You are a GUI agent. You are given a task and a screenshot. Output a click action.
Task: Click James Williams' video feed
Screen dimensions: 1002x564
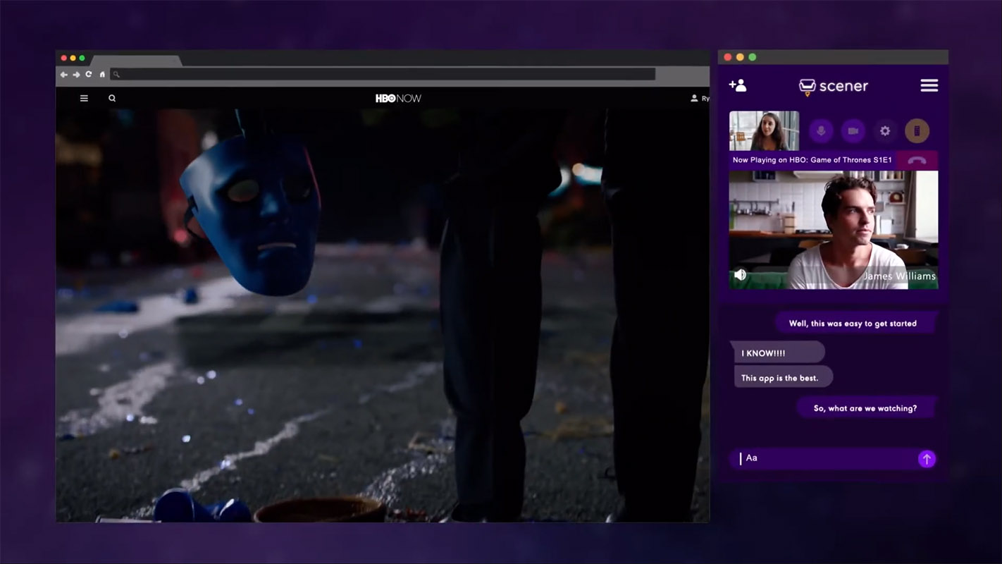833,230
